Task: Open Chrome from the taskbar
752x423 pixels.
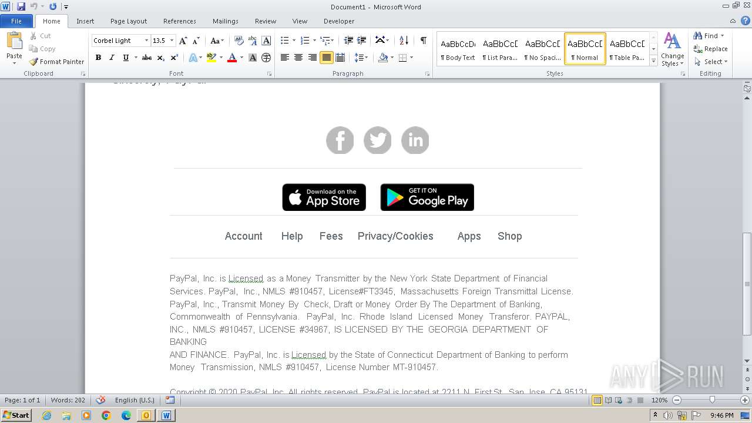Action: point(106,415)
